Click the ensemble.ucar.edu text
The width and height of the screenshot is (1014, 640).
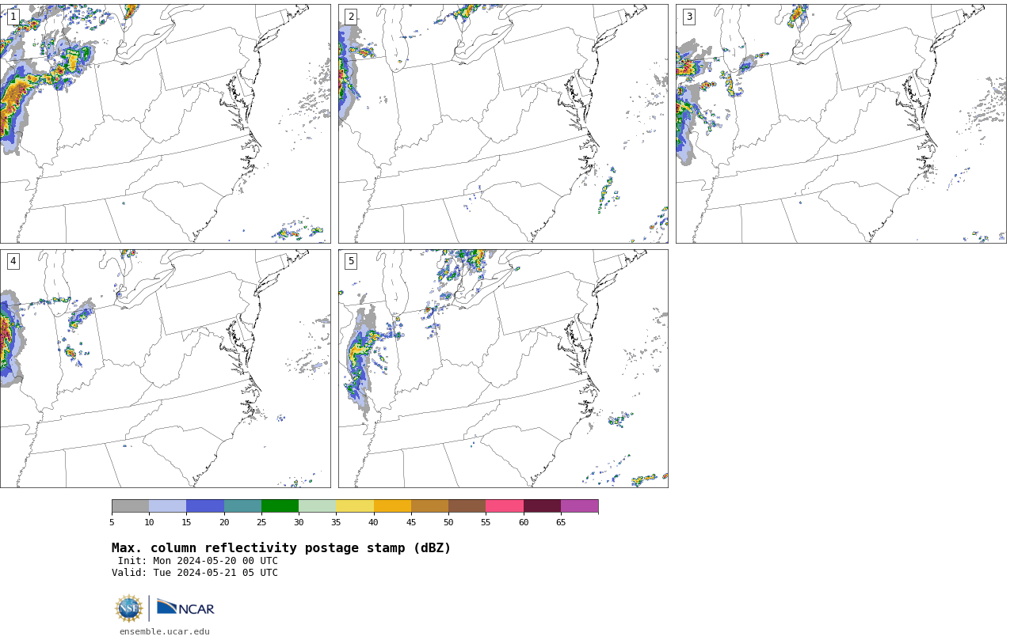tap(165, 631)
